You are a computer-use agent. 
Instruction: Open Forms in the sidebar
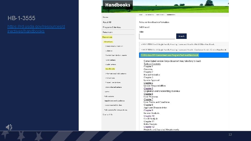pos(107,92)
